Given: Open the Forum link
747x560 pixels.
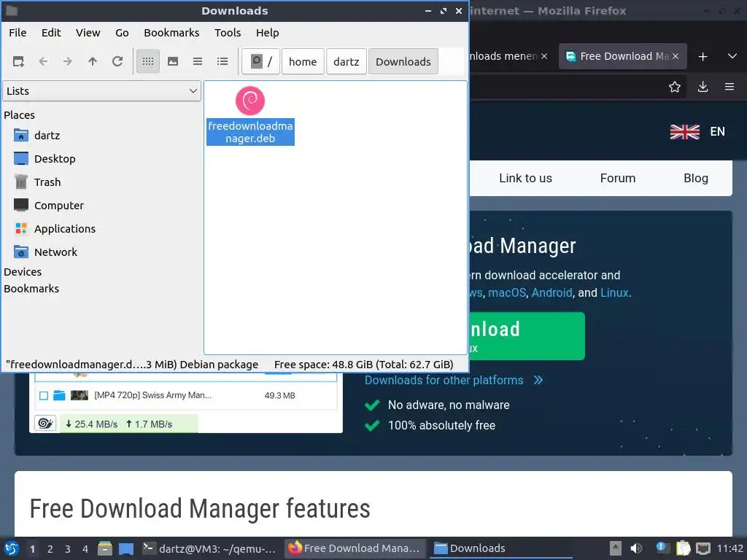Looking at the screenshot, I should pos(618,178).
